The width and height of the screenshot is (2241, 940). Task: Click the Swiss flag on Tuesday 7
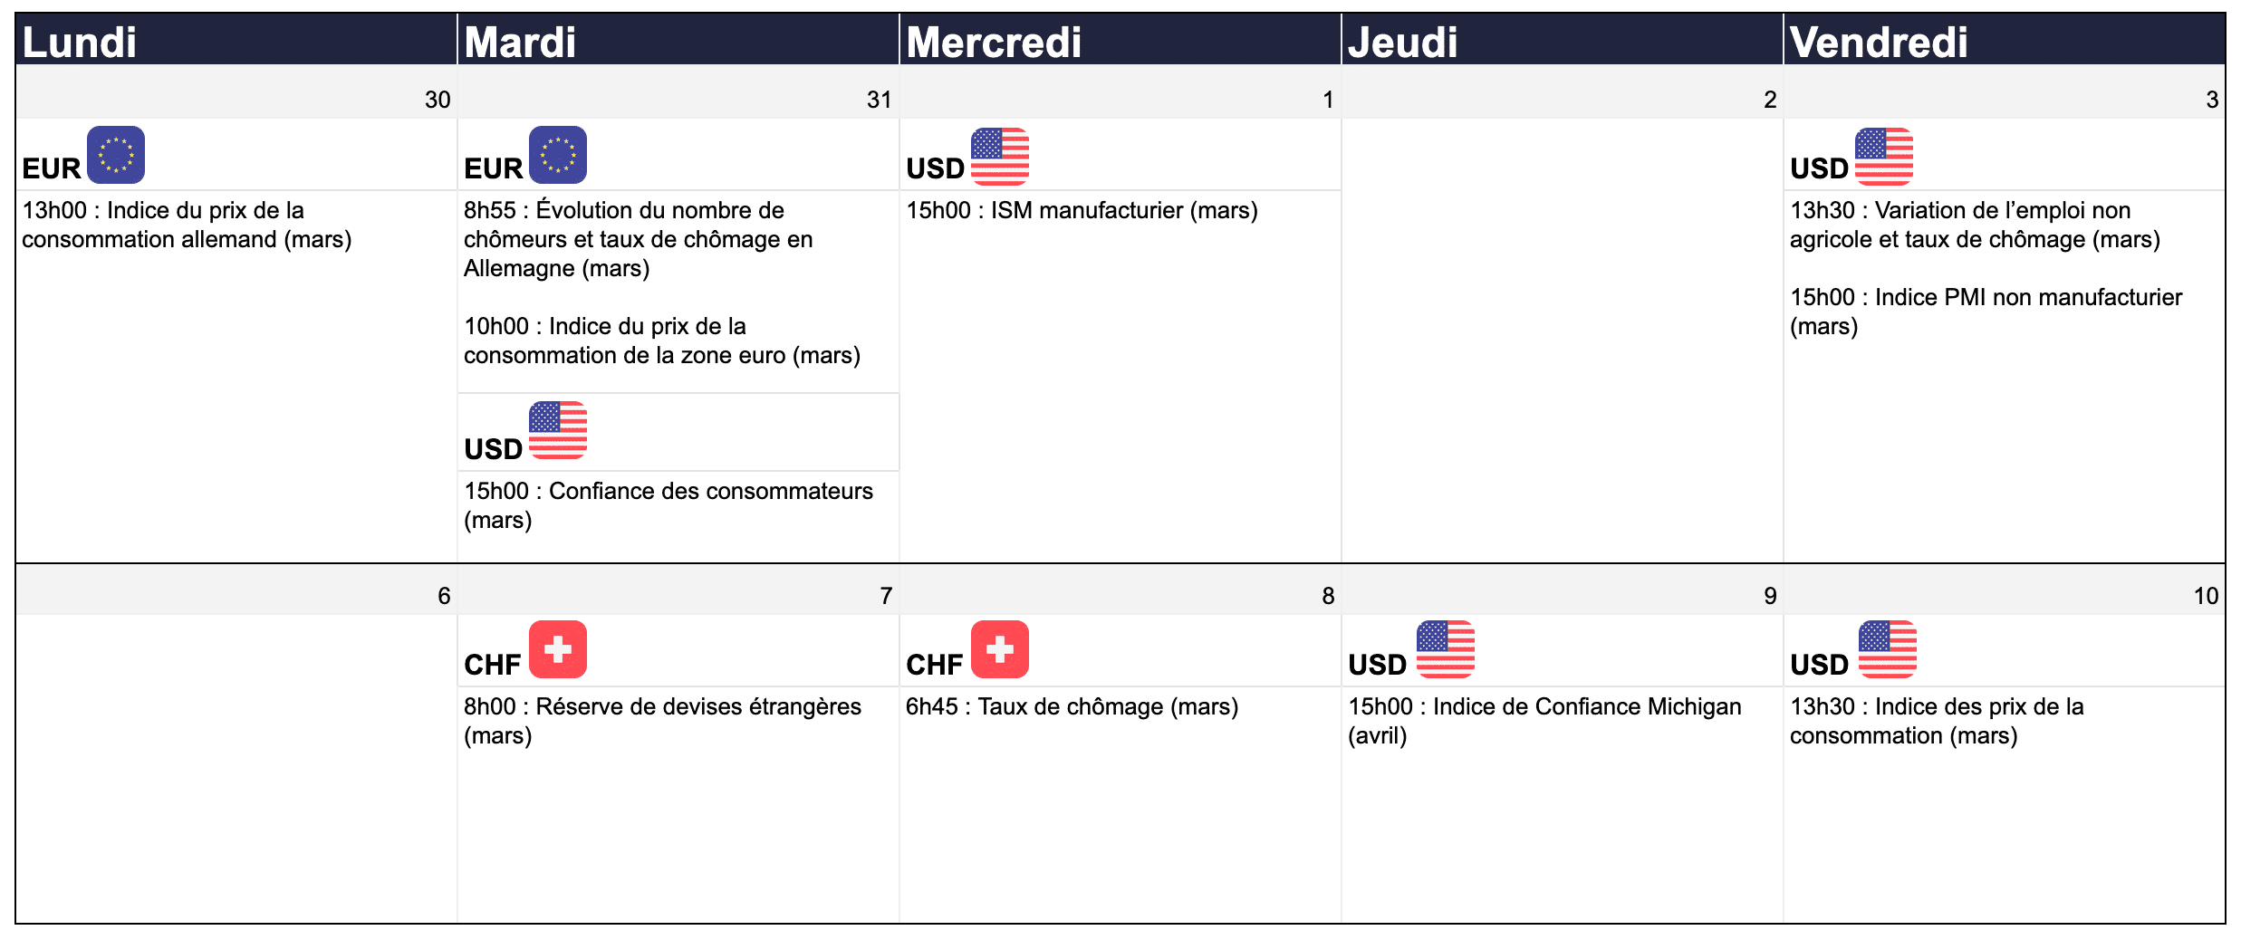point(558,649)
